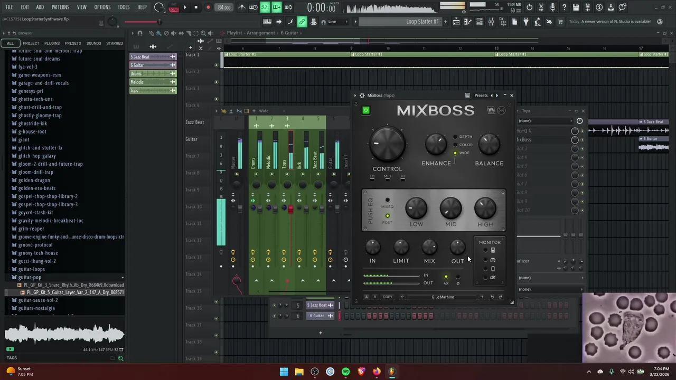Screen dimensions: 676x380
Task: Open the Glue Machine preset selector
Action: (x=443, y=297)
